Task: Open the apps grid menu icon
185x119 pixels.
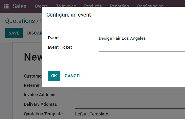Action: 6,6
